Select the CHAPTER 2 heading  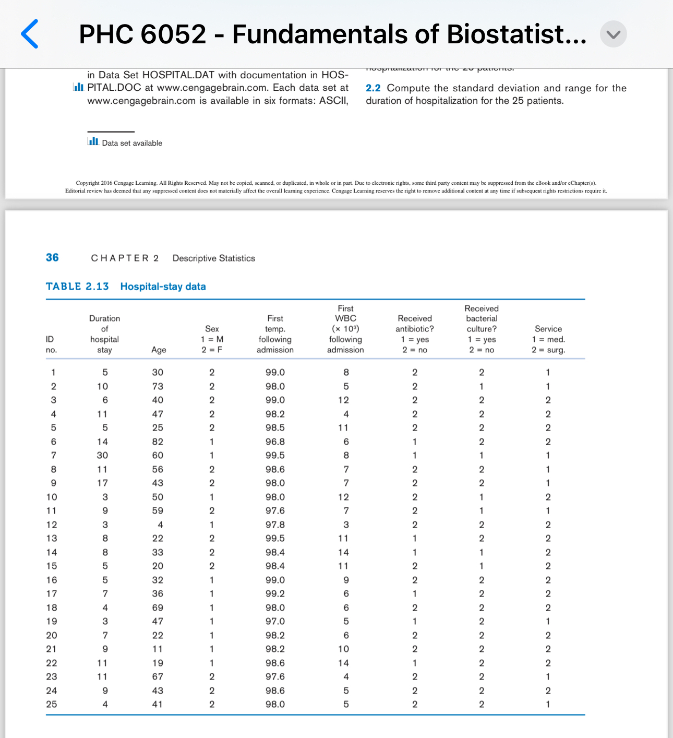125,258
